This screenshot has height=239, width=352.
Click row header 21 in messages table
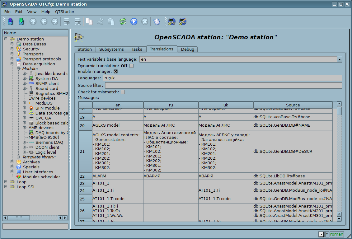85,152
